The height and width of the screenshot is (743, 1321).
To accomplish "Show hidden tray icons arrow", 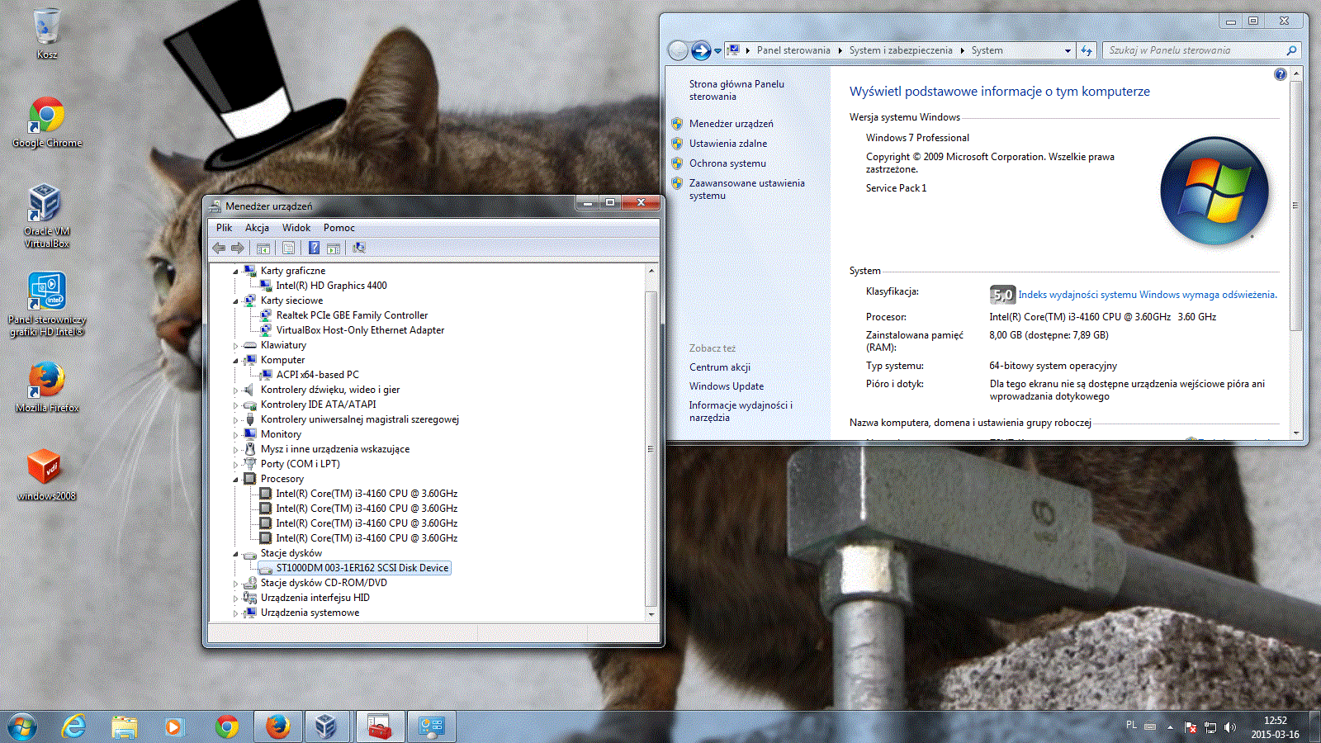I will pos(1170,727).
